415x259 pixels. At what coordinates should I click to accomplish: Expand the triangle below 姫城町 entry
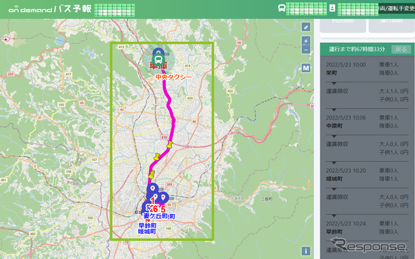click(334, 189)
